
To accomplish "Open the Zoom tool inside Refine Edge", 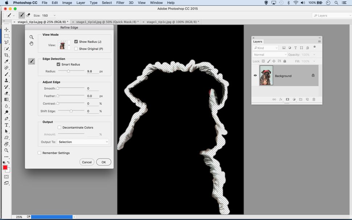I will (x=31, y=37).
